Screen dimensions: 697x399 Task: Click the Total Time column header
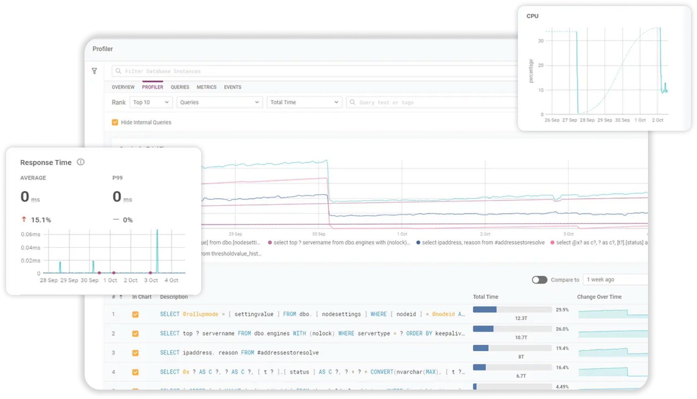(x=485, y=297)
